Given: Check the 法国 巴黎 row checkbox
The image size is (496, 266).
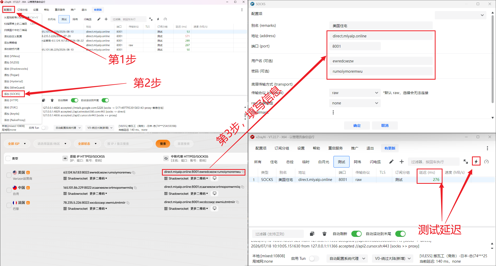Looking at the screenshot, I should pyautogui.click(x=9, y=205).
